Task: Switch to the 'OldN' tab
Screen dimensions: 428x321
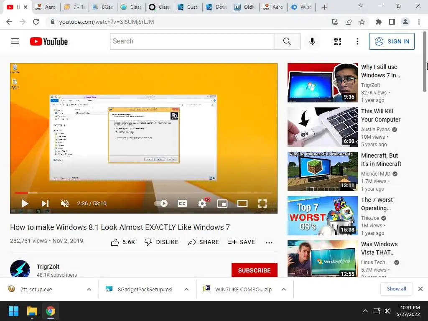Action: pos(245,7)
